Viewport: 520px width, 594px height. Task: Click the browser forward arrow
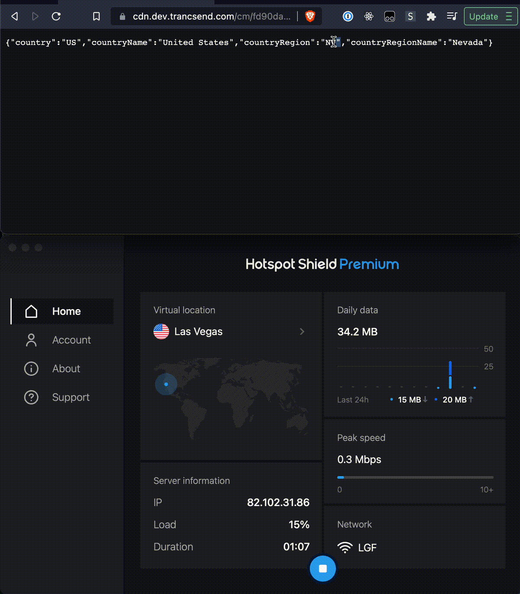click(35, 16)
